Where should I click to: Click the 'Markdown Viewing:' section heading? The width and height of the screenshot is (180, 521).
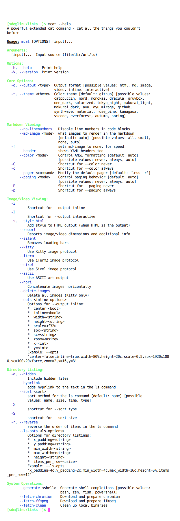coord(24,125)
